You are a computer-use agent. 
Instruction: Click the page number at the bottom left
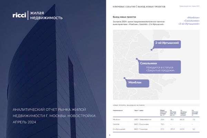(x=110, y=135)
